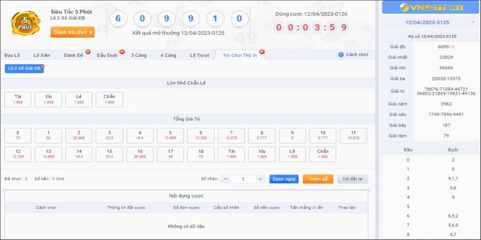481x240 pixels.
Task: Reset selections with Cài đặt lại
Action: (352, 179)
